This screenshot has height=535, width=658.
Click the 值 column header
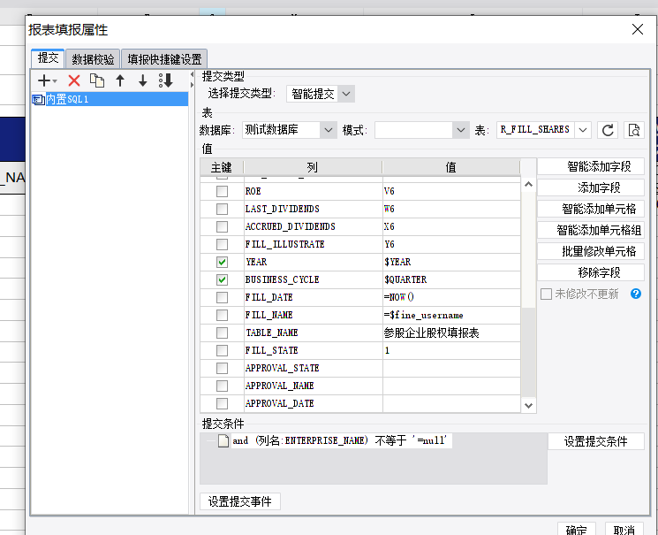(451, 167)
